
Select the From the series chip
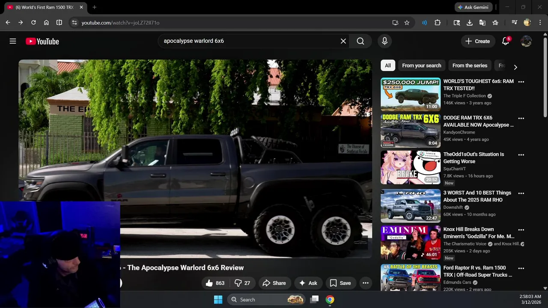(x=470, y=65)
